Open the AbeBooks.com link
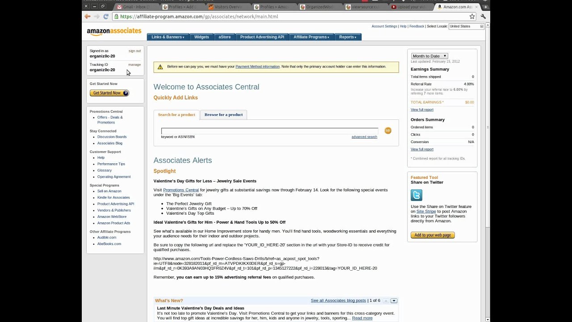Screen dimensions: 572x322 tap(109, 244)
